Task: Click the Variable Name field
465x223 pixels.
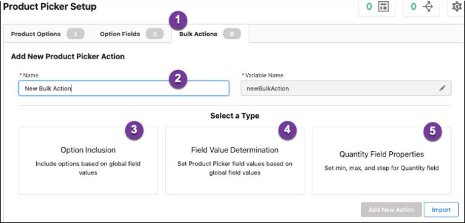Action: (346, 88)
